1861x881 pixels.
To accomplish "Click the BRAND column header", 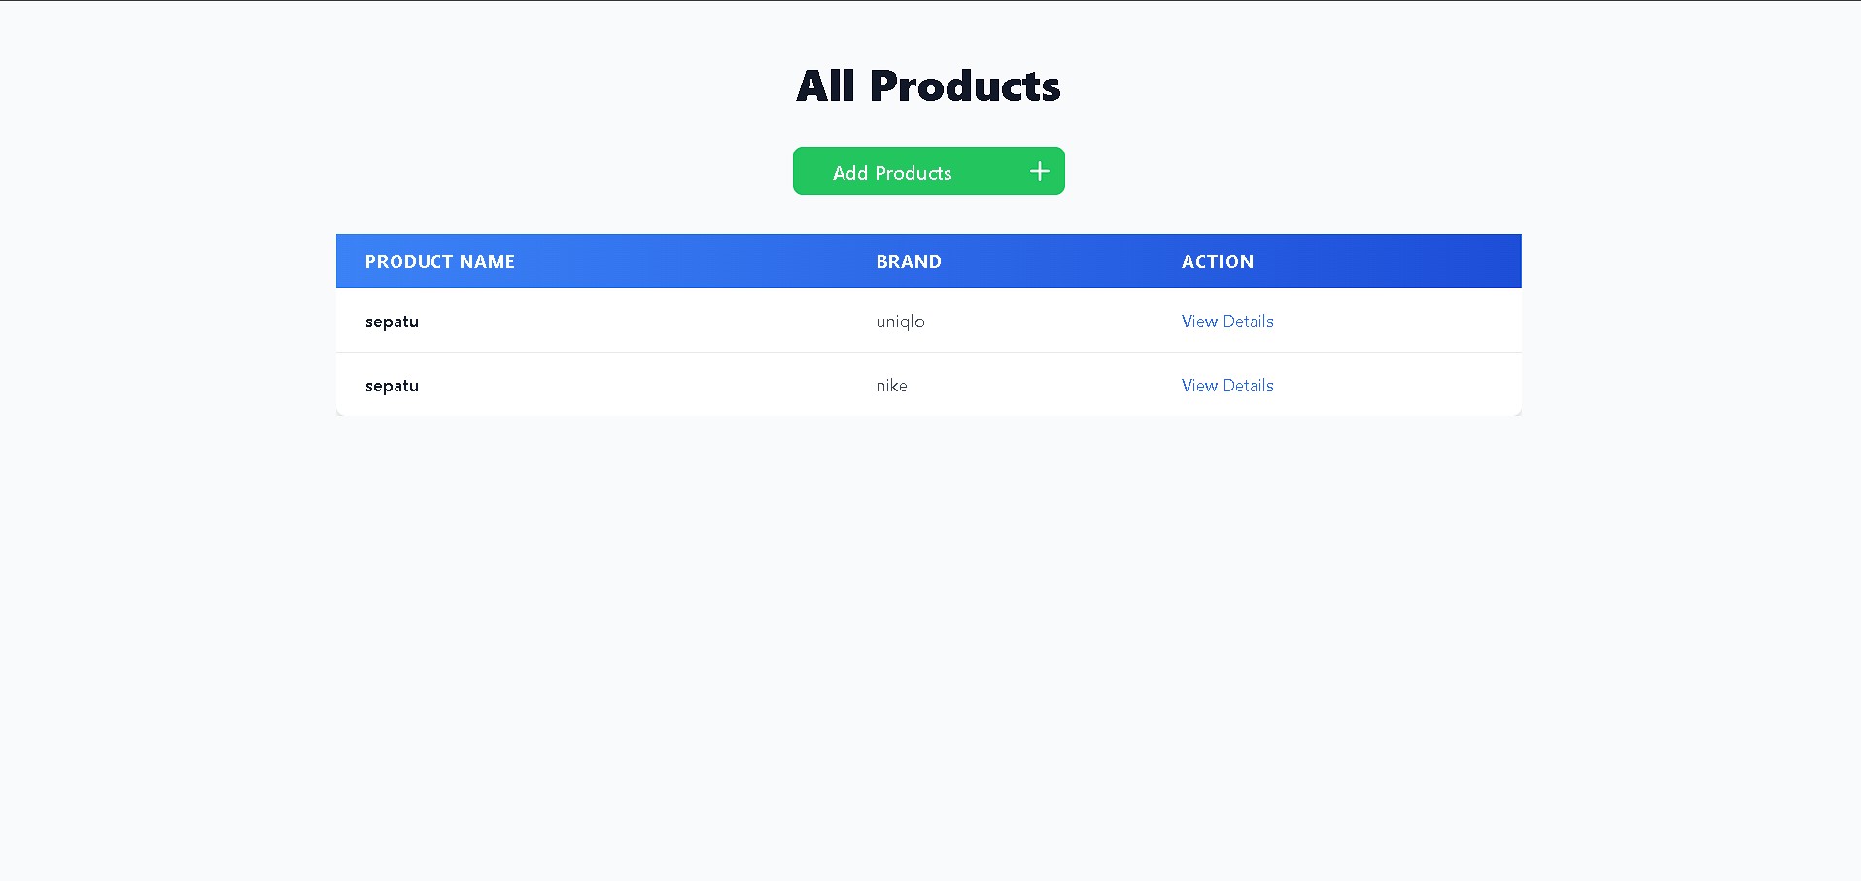I will pyautogui.click(x=908, y=261).
